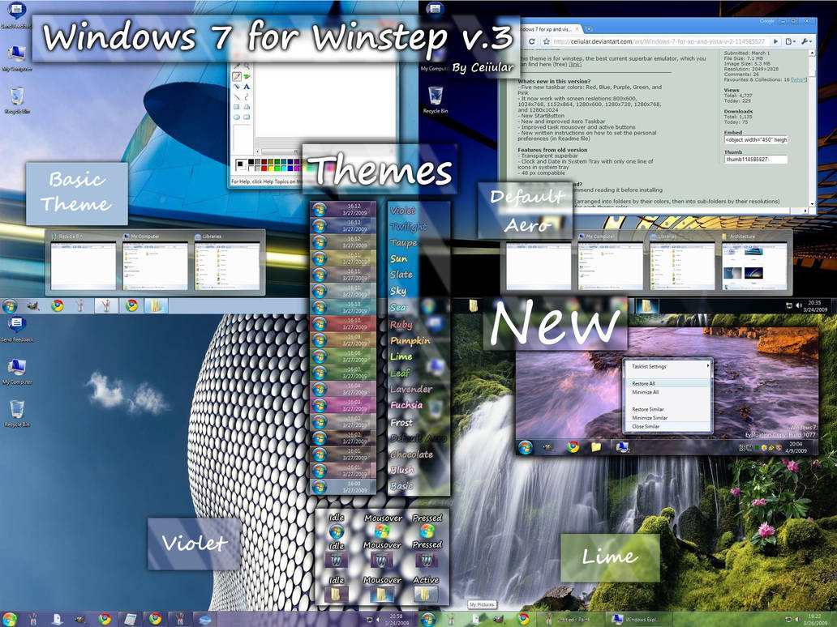Click the Thumb code field
The height and width of the screenshot is (627, 837).
[x=755, y=159]
